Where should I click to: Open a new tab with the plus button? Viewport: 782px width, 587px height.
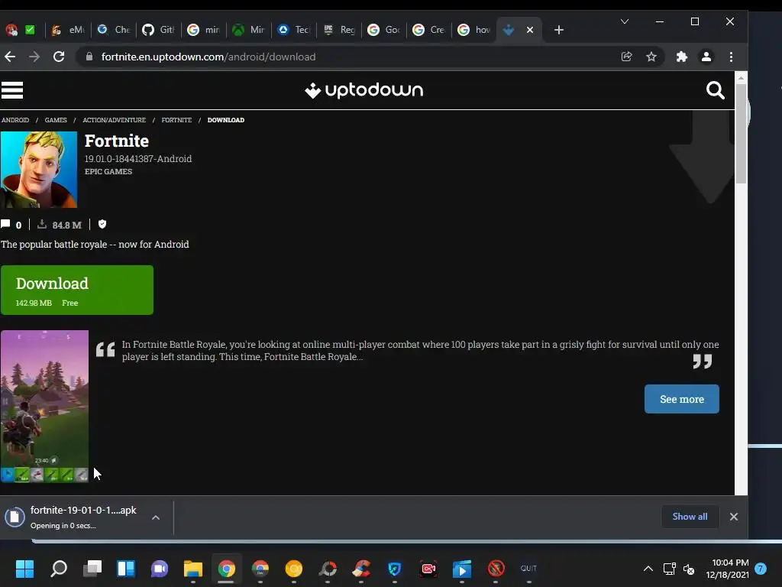point(559,30)
